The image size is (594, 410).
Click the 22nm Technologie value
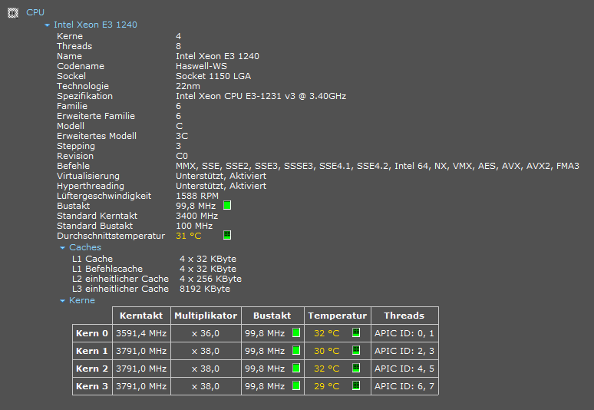(188, 87)
